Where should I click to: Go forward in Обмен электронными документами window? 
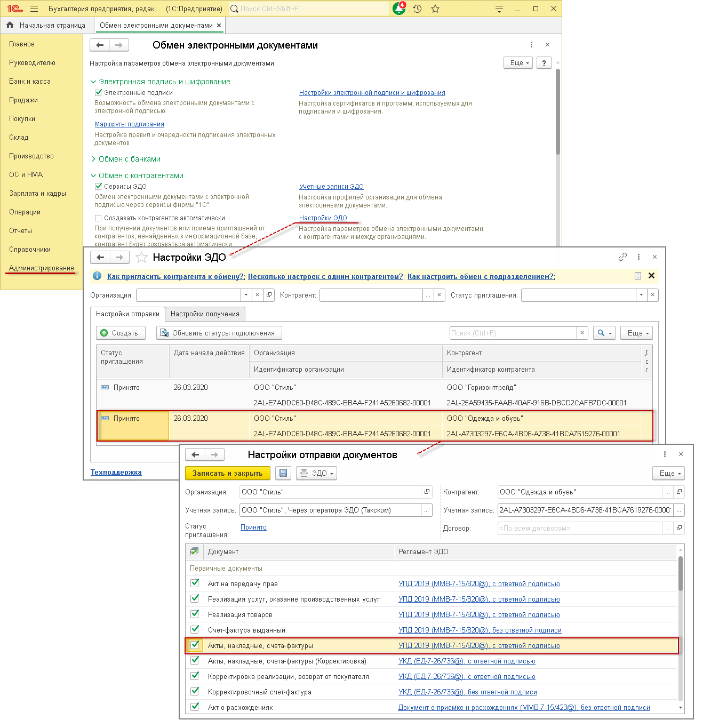(x=119, y=45)
